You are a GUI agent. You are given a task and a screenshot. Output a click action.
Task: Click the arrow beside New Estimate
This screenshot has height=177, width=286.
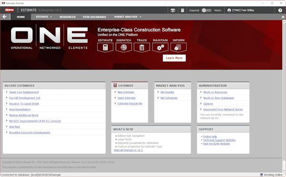(115, 92)
